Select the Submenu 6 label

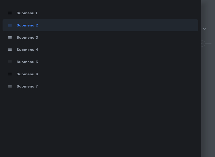point(27,74)
